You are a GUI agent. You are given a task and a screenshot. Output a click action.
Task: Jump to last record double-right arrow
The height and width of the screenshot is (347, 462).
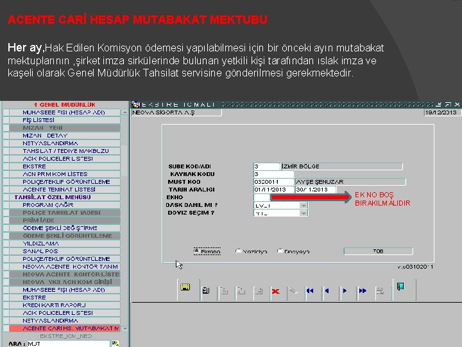click(363, 291)
